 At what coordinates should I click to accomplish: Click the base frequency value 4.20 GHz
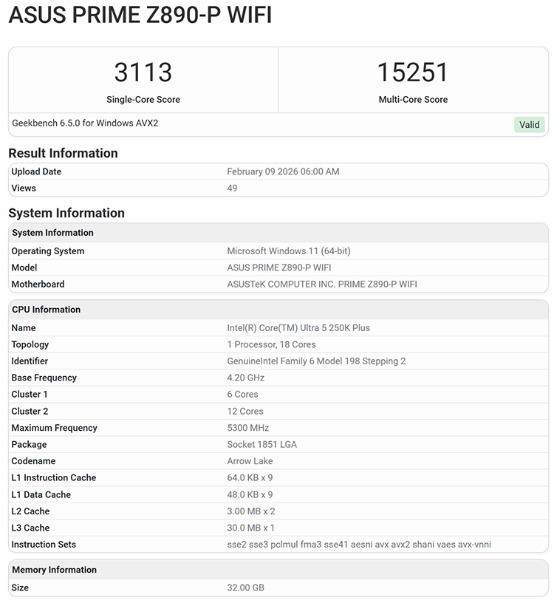[245, 378]
